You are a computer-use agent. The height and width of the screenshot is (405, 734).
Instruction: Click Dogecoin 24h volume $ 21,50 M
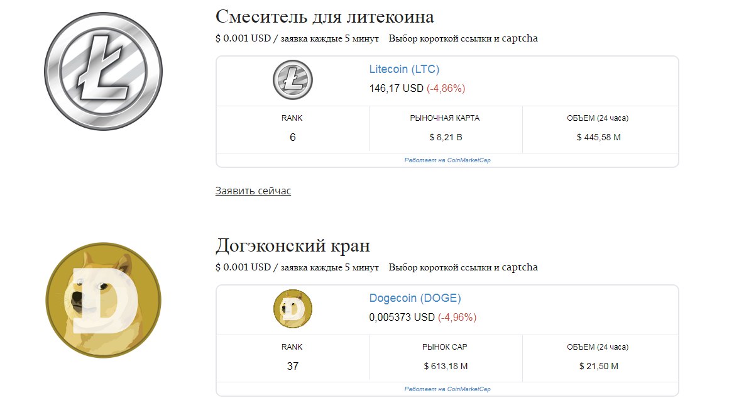click(x=598, y=366)
